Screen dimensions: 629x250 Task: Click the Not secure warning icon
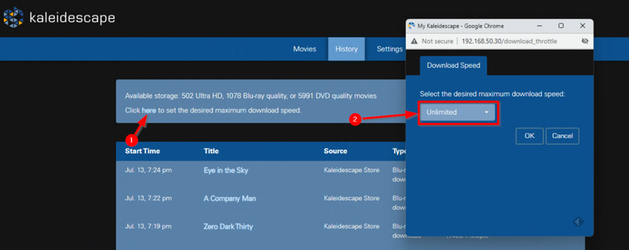tap(414, 41)
